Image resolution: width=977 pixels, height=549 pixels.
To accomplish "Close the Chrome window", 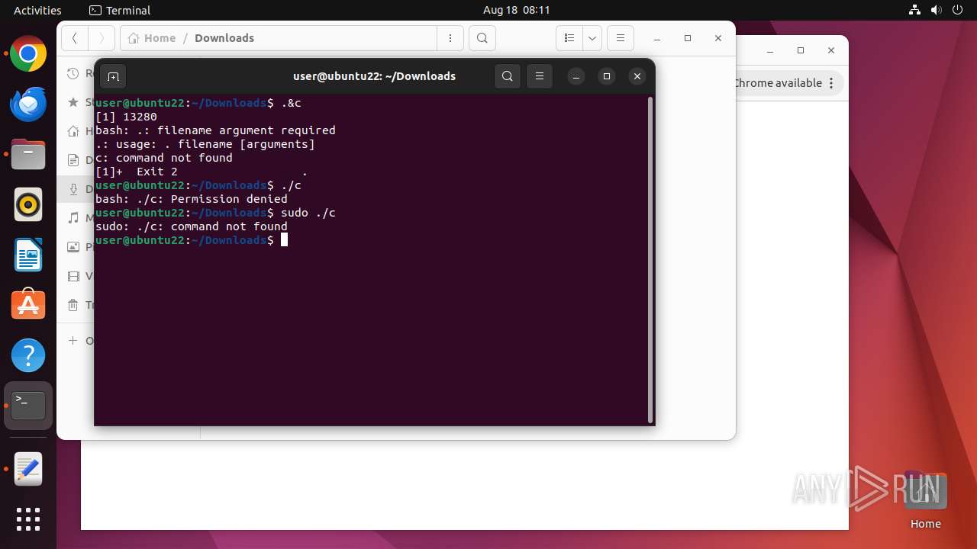I will 831,50.
